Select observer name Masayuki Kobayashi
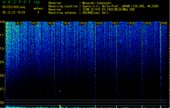Screen dimensions: 170x108 pyautogui.click(x=97, y=3)
